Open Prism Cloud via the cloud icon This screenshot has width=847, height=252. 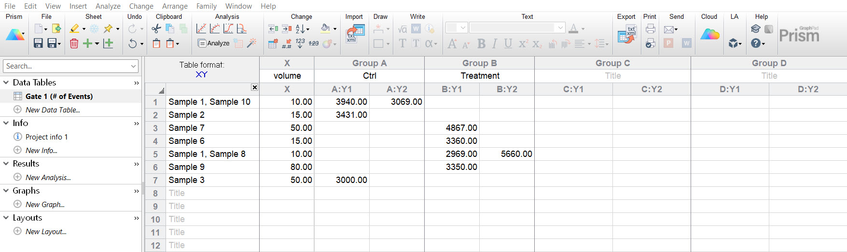[x=709, y=35]
